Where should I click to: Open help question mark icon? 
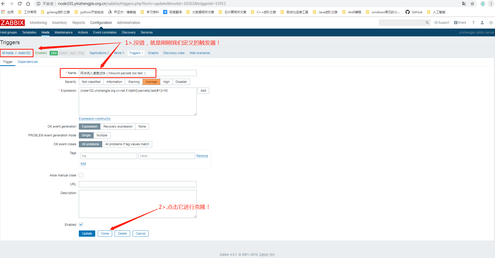point(473,23)
